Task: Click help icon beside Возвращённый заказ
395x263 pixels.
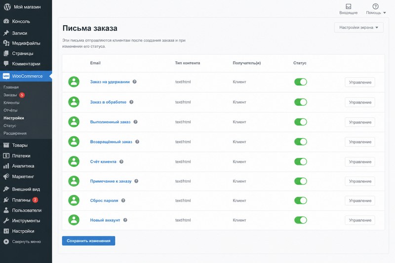Action: tap(137, 142)
